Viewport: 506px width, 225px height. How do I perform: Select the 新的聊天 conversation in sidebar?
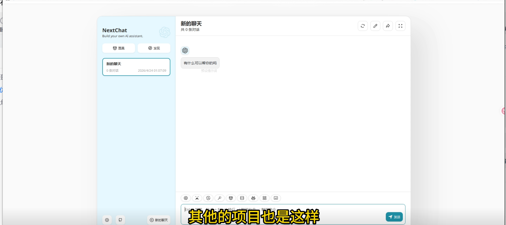pos(136,67)
